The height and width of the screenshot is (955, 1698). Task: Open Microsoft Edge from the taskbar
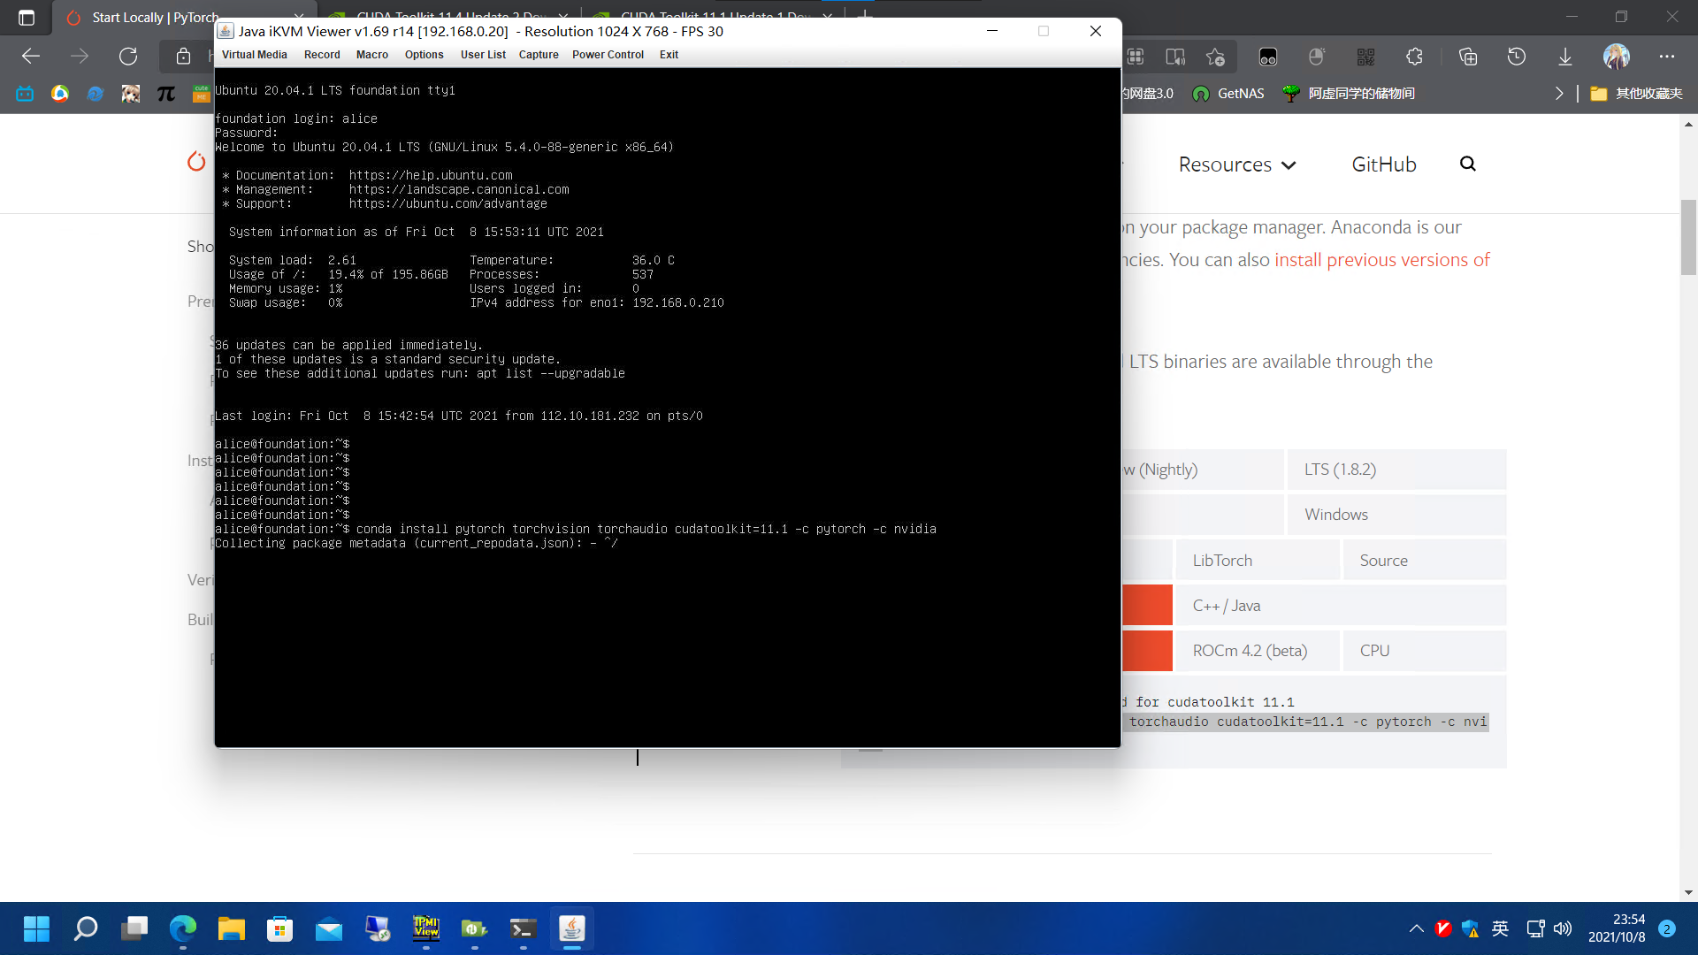183,928
